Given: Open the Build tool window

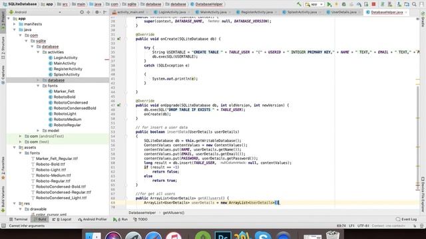Looking at the screenshot, I should point(40,219).
